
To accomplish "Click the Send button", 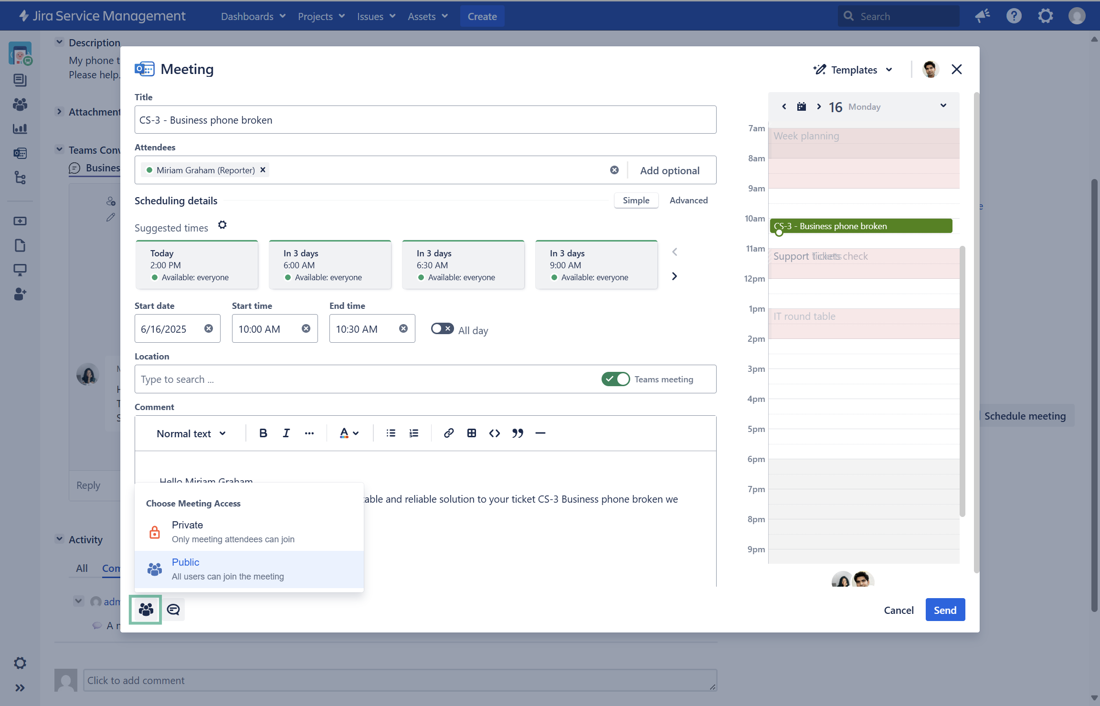I will coord(945,610).
